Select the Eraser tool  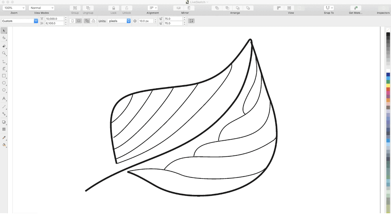(x=4, y=46)
